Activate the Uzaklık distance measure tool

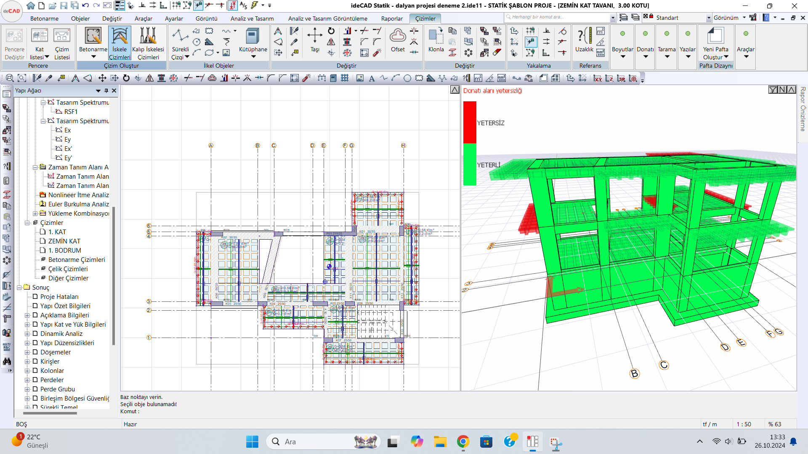pos(584,40)
